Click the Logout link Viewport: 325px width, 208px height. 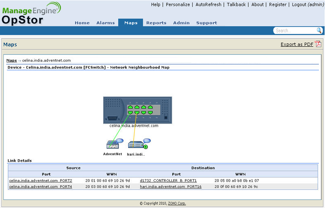[299, 4]
